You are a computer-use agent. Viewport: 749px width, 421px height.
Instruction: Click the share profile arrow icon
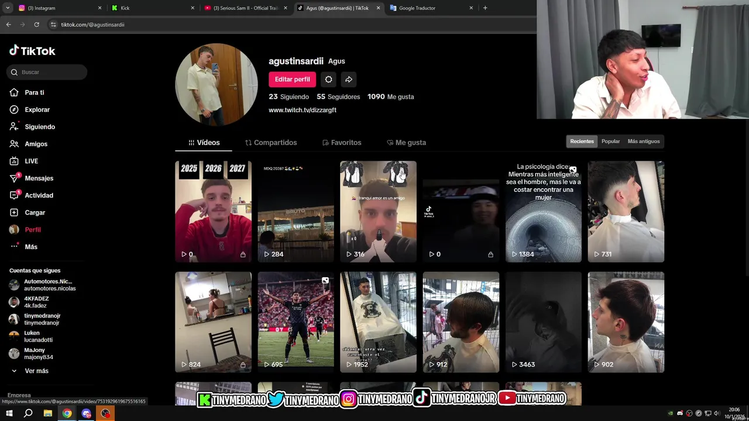point(349,80)
